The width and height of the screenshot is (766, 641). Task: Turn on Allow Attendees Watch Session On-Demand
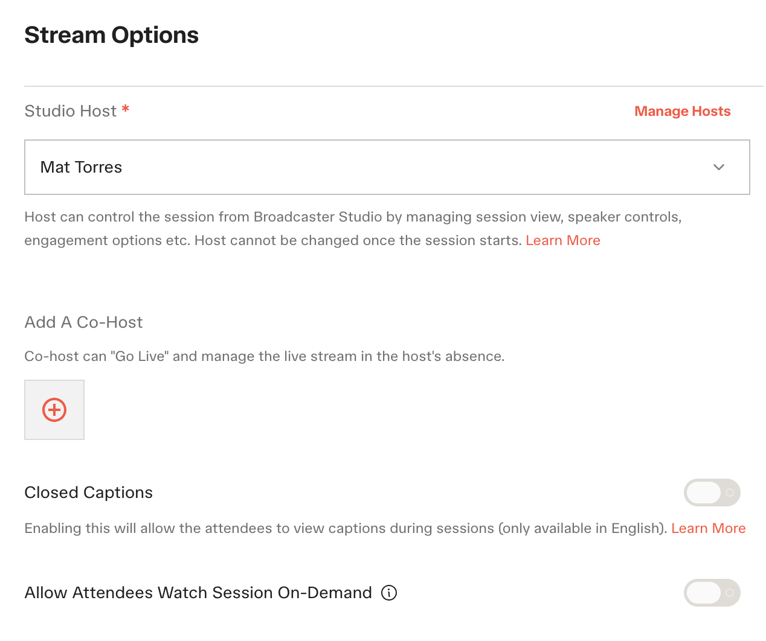[712, 593]
